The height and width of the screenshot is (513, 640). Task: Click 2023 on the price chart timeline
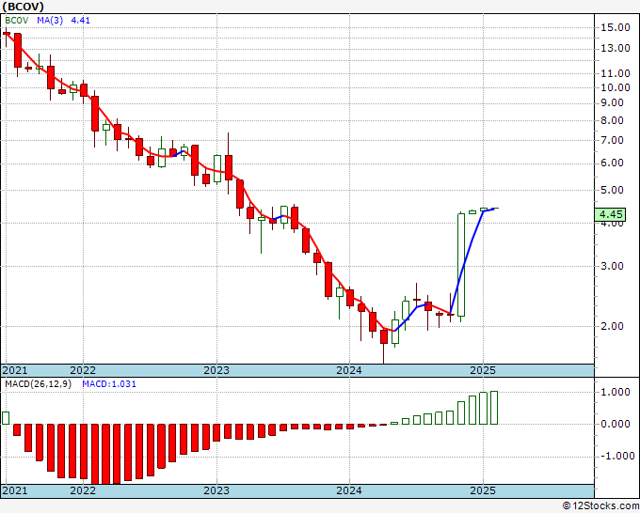(216, 370)
